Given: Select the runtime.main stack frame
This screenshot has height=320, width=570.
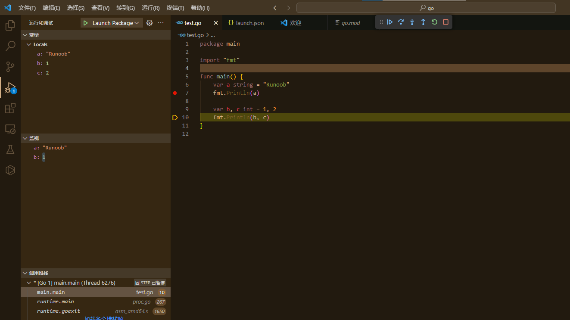Looking at the screenshot, I should click(x=96, y=301).
